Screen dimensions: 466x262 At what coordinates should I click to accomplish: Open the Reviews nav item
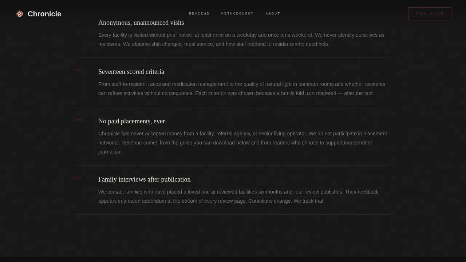pyautogui.click(x=199, y=13)
